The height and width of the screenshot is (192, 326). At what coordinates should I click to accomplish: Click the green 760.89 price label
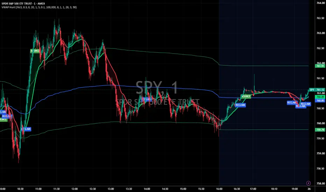click(320, 97)
